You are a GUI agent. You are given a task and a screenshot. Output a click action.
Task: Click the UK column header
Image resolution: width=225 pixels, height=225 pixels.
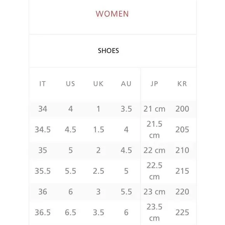[98, 84]
